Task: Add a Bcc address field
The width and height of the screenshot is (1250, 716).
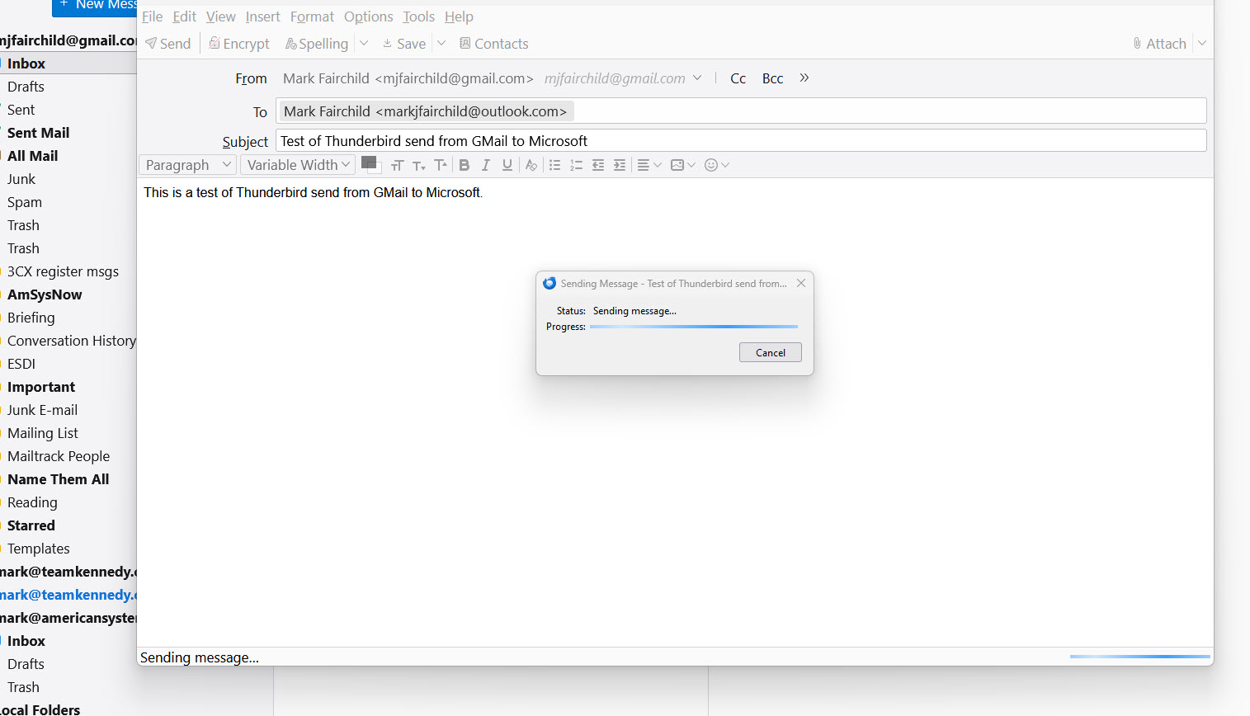Action: pyautogui.click(x=773, y=78)
